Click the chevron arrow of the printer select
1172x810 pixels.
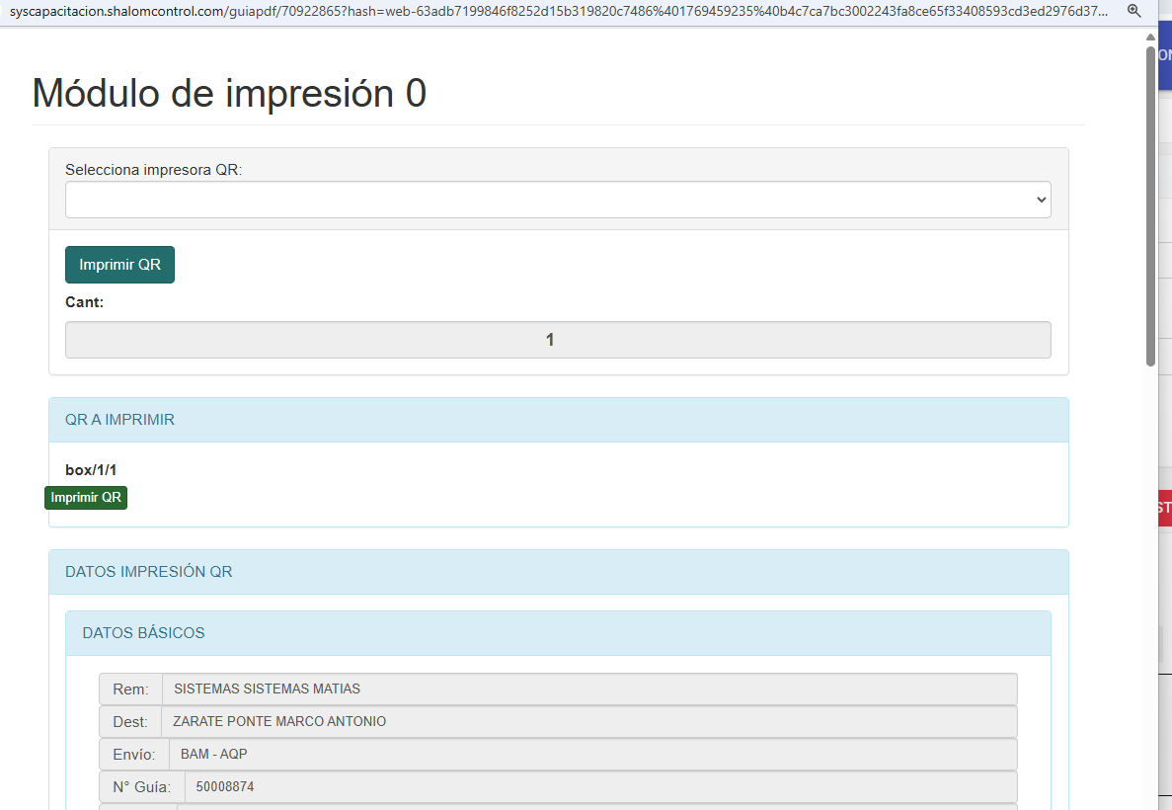pos(1041,200)
